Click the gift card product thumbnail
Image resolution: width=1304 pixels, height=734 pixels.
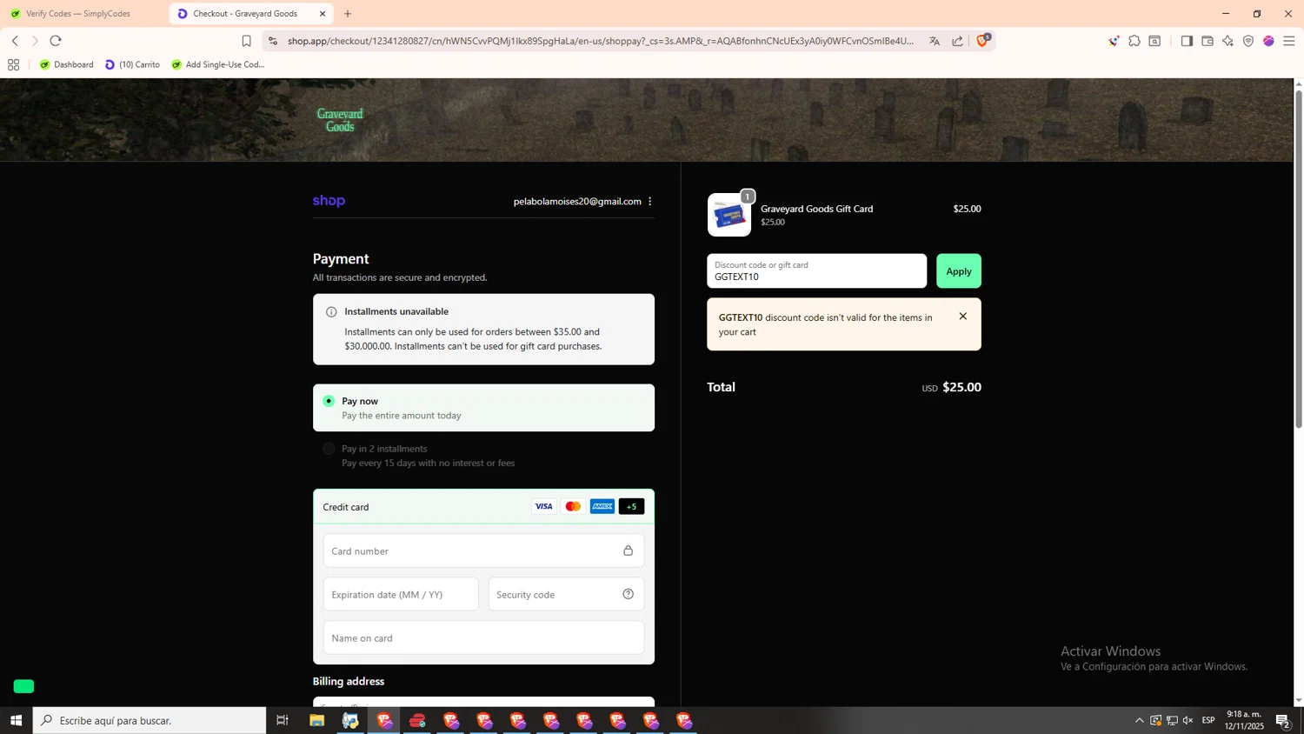(729, 215)
